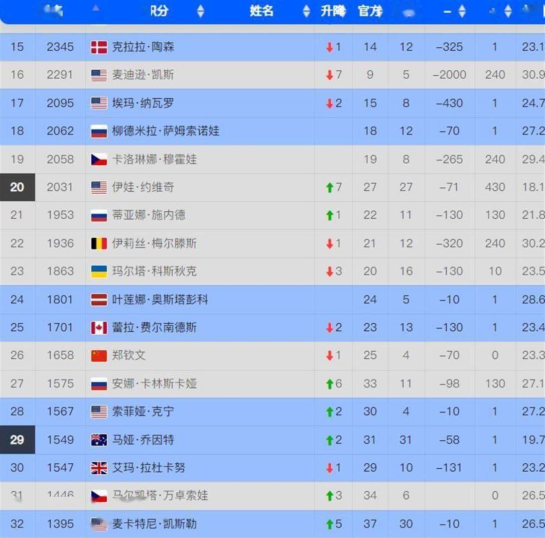Click the Latvian flag beside 叶莲娜·奥斯塔彭科
Screen dimensions: 545x538
(99, 300)
